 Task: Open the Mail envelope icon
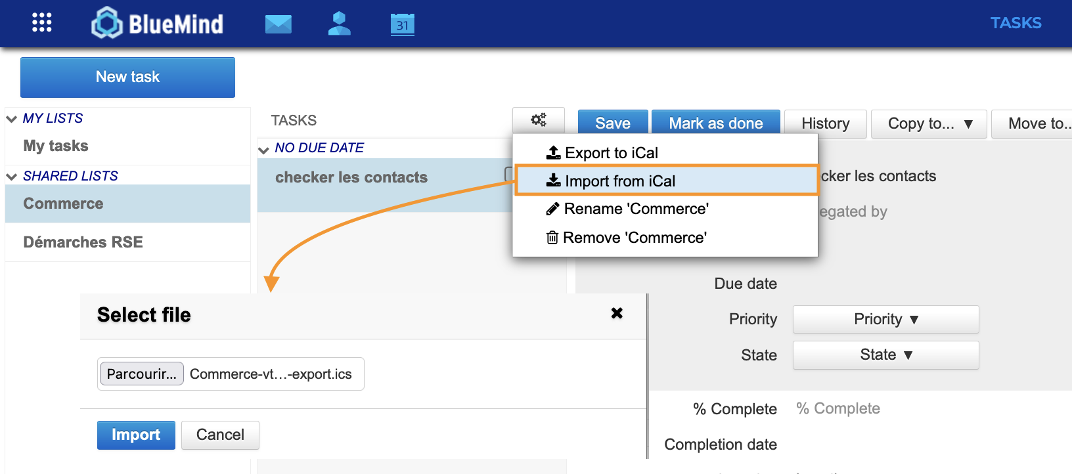pos(278,24)
